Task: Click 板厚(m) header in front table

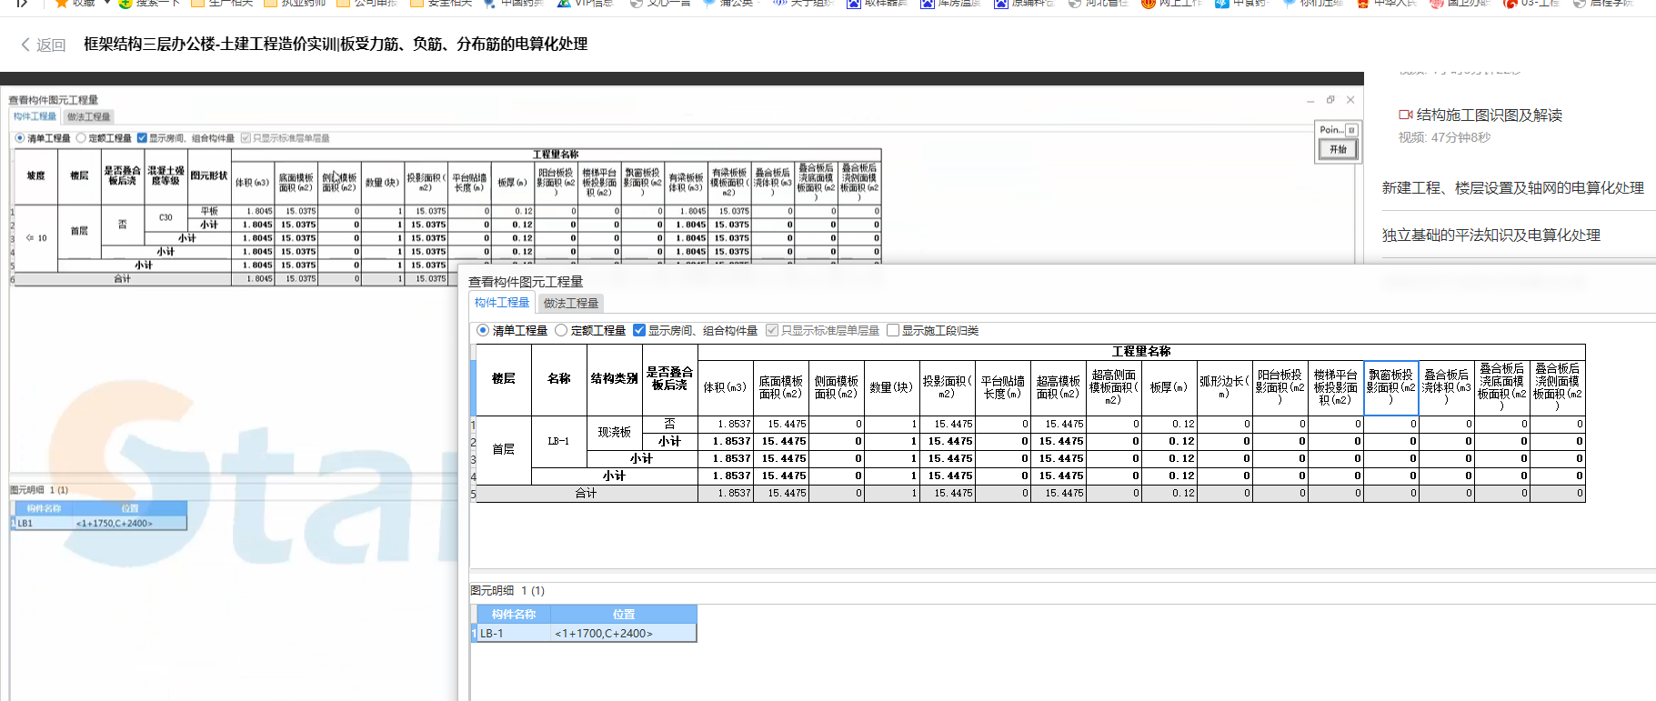Action: (x=1169, y=387)
